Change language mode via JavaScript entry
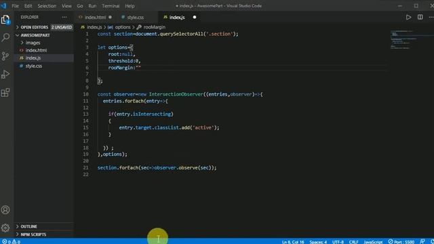This screenshot has width=434, height=244. 373,241
